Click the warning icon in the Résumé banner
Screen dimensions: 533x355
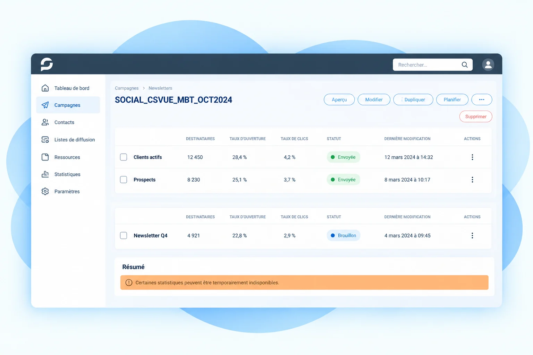pos(129,283)
